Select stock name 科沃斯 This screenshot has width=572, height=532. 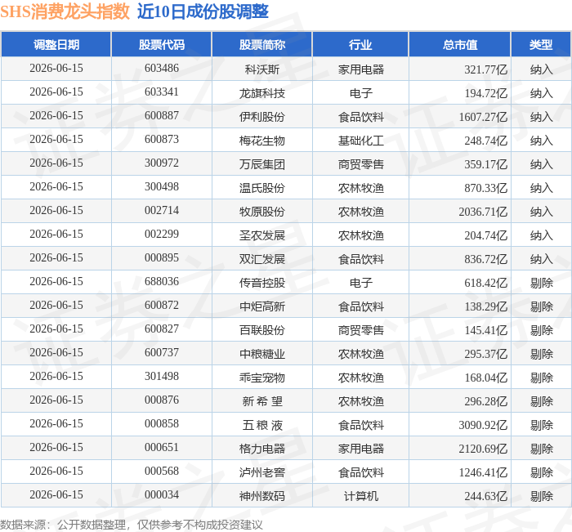tap(262, 69)
